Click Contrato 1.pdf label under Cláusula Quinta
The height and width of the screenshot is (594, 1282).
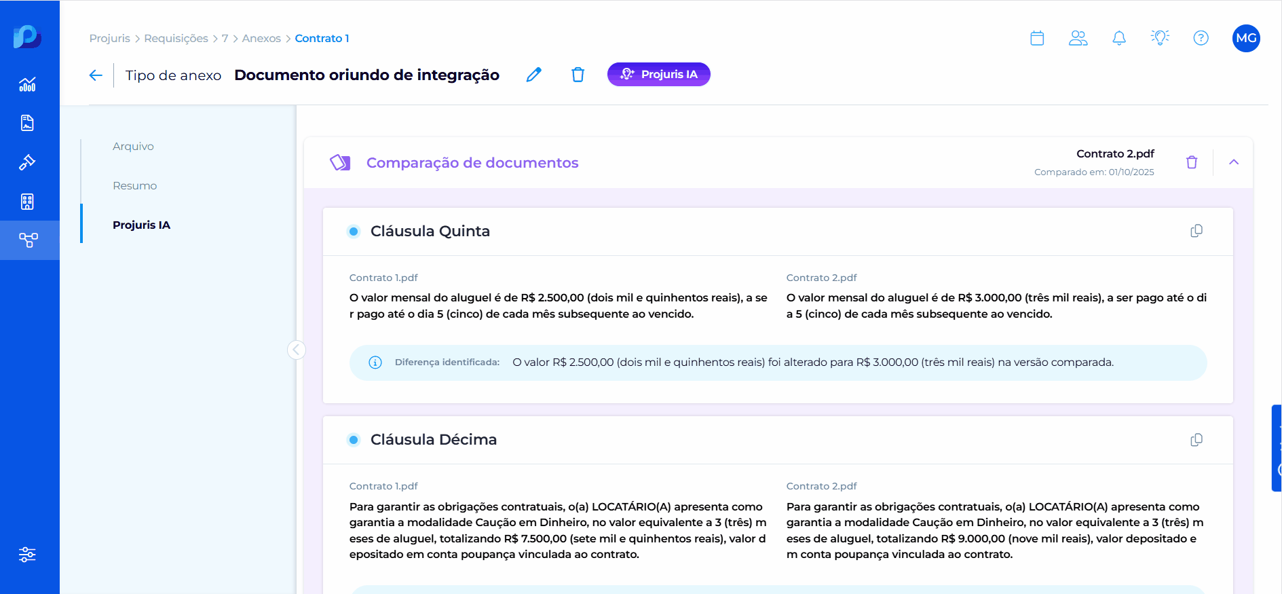(383, 278)
